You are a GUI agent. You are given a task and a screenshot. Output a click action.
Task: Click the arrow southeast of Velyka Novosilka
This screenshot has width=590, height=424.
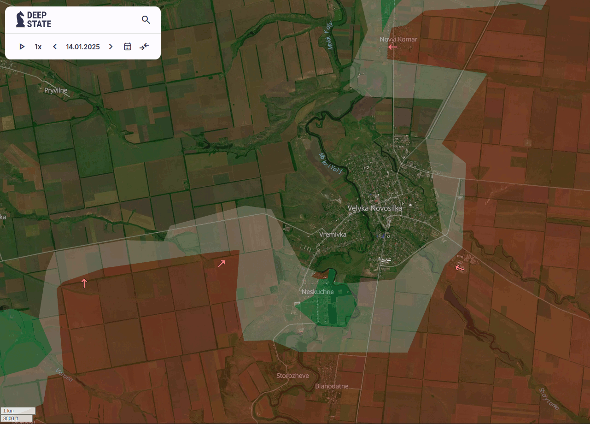[x=459, y=268]
